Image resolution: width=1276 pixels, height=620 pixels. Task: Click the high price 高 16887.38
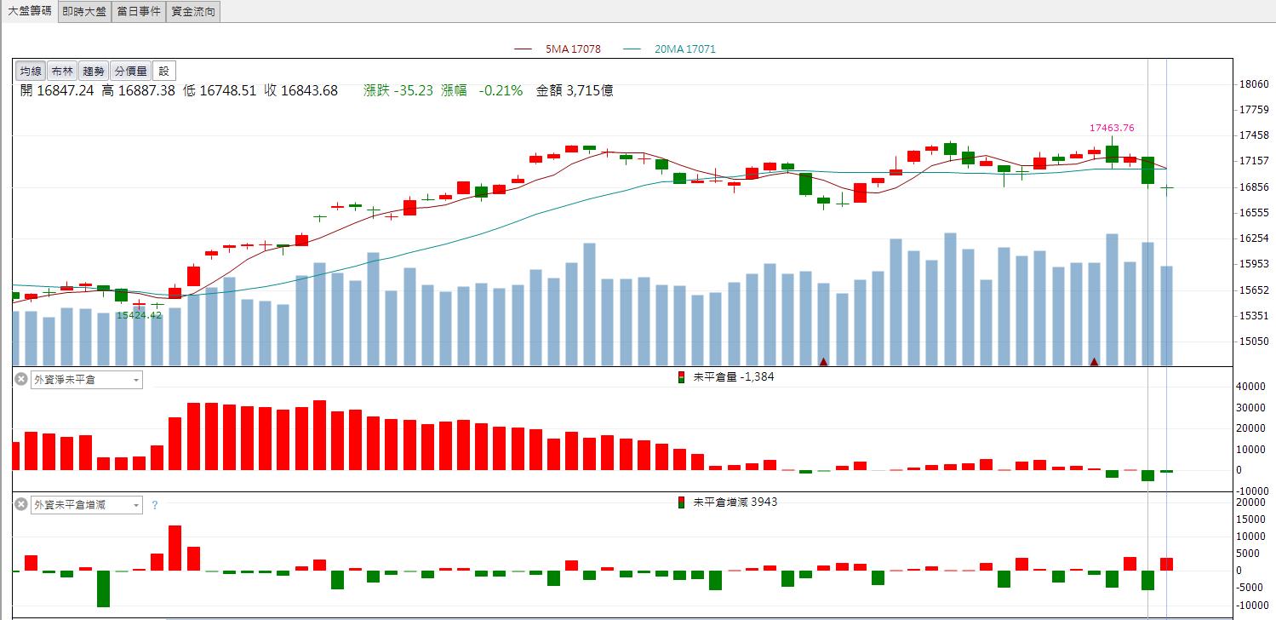tap(138, 90)
